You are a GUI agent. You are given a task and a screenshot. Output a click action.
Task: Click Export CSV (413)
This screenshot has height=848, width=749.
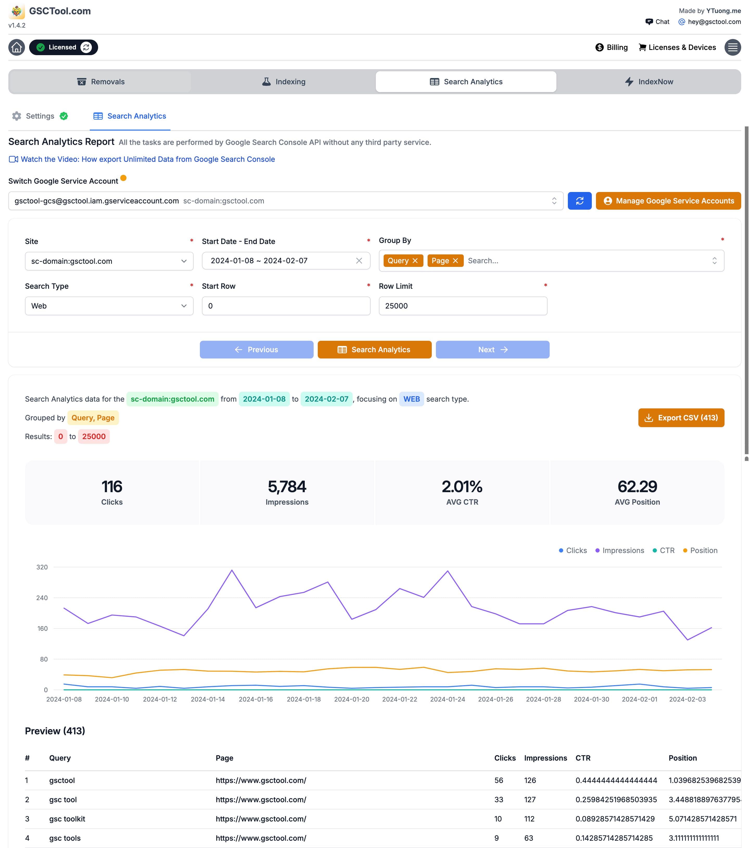pos(681,418)
